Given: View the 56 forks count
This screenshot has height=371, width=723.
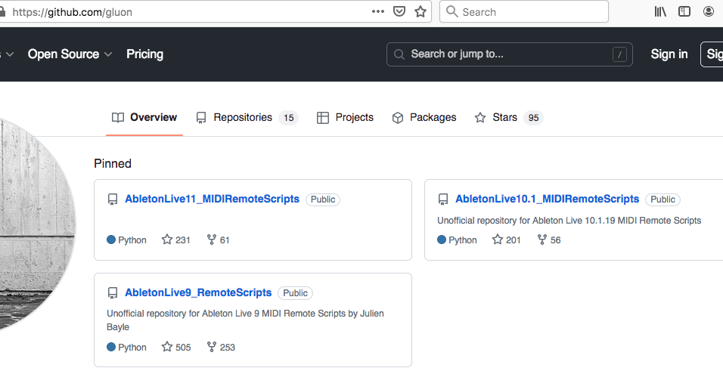Looking at the screenshot, I should coord(556,240).
